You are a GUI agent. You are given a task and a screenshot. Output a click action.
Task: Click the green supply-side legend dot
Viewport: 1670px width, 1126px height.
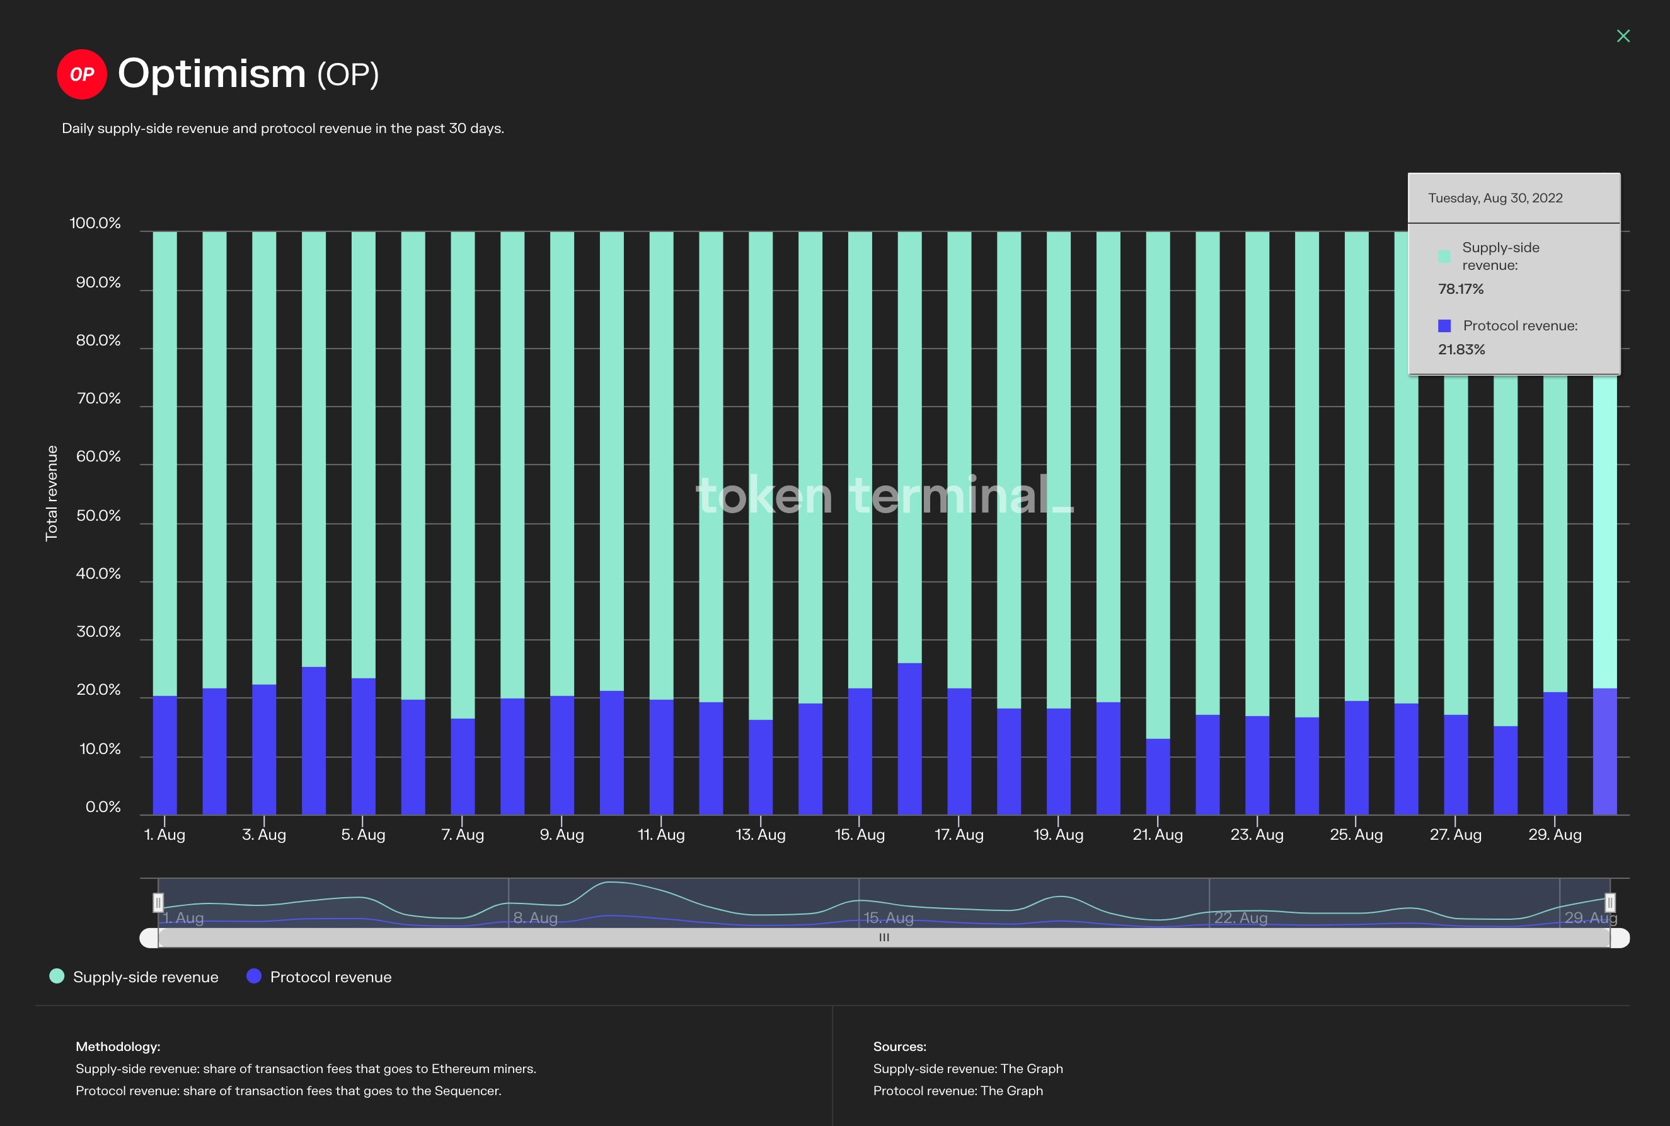(x=57, y=976)
